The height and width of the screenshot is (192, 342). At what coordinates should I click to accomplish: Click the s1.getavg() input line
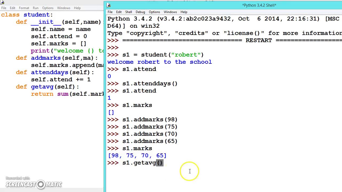pos(135,163)
